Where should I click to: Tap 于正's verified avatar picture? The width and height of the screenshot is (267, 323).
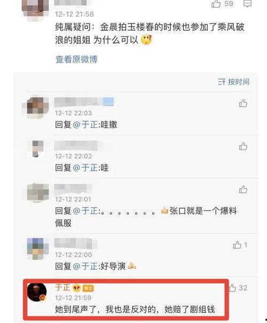37,292
